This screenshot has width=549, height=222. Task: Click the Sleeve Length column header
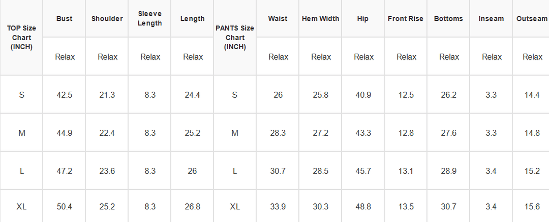(149, 18)
